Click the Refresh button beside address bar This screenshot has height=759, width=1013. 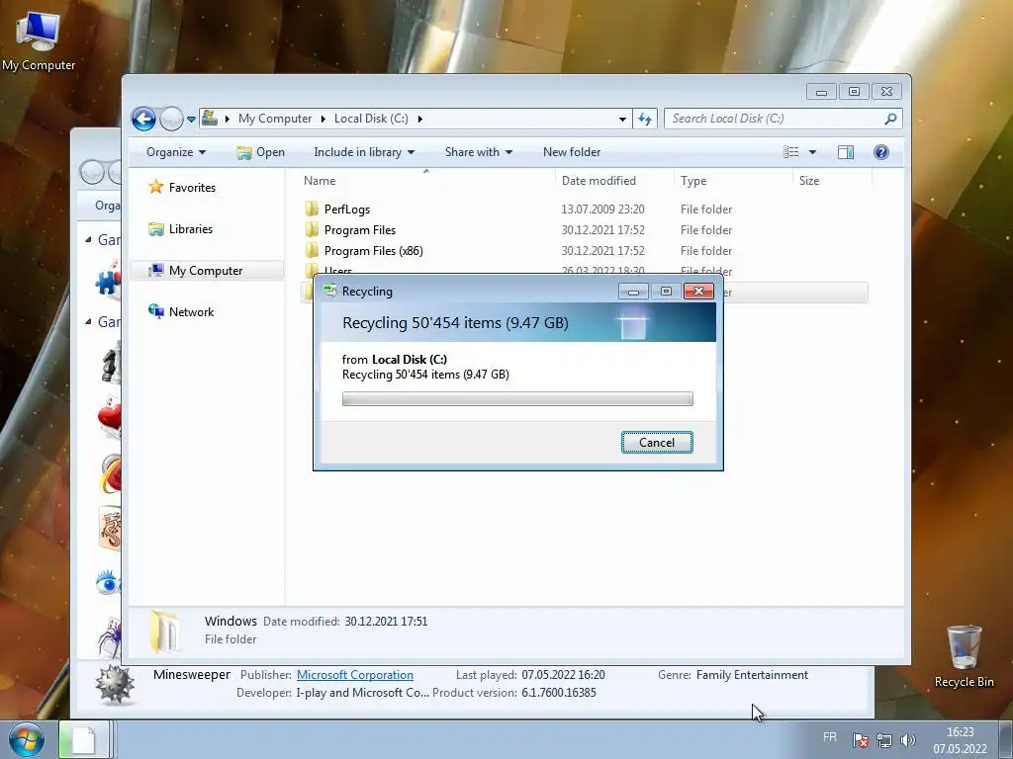(x=645, y=119)
